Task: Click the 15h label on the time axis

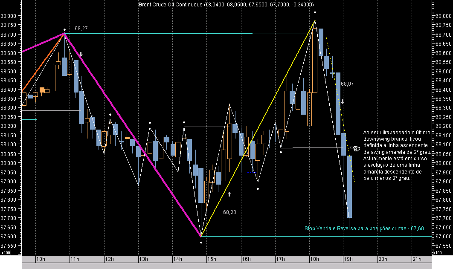Action: pos(212,259)
